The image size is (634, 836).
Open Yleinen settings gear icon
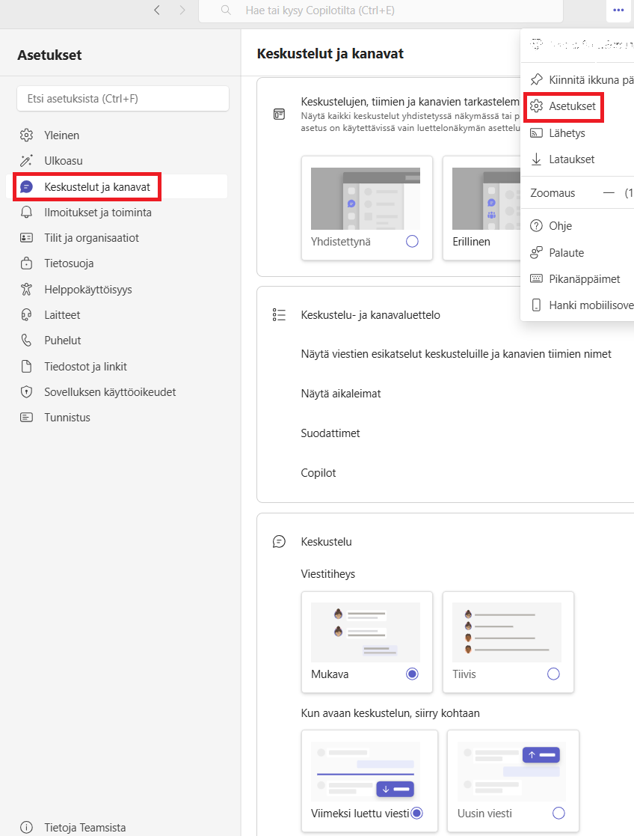click(26, 135)
